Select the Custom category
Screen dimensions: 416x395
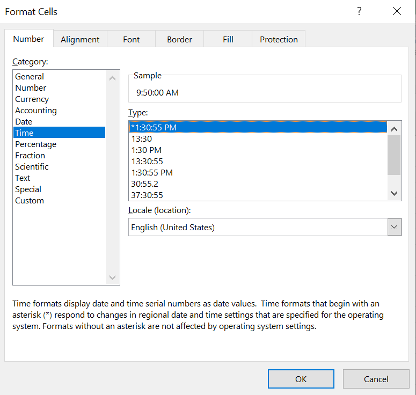pos(30,201)
